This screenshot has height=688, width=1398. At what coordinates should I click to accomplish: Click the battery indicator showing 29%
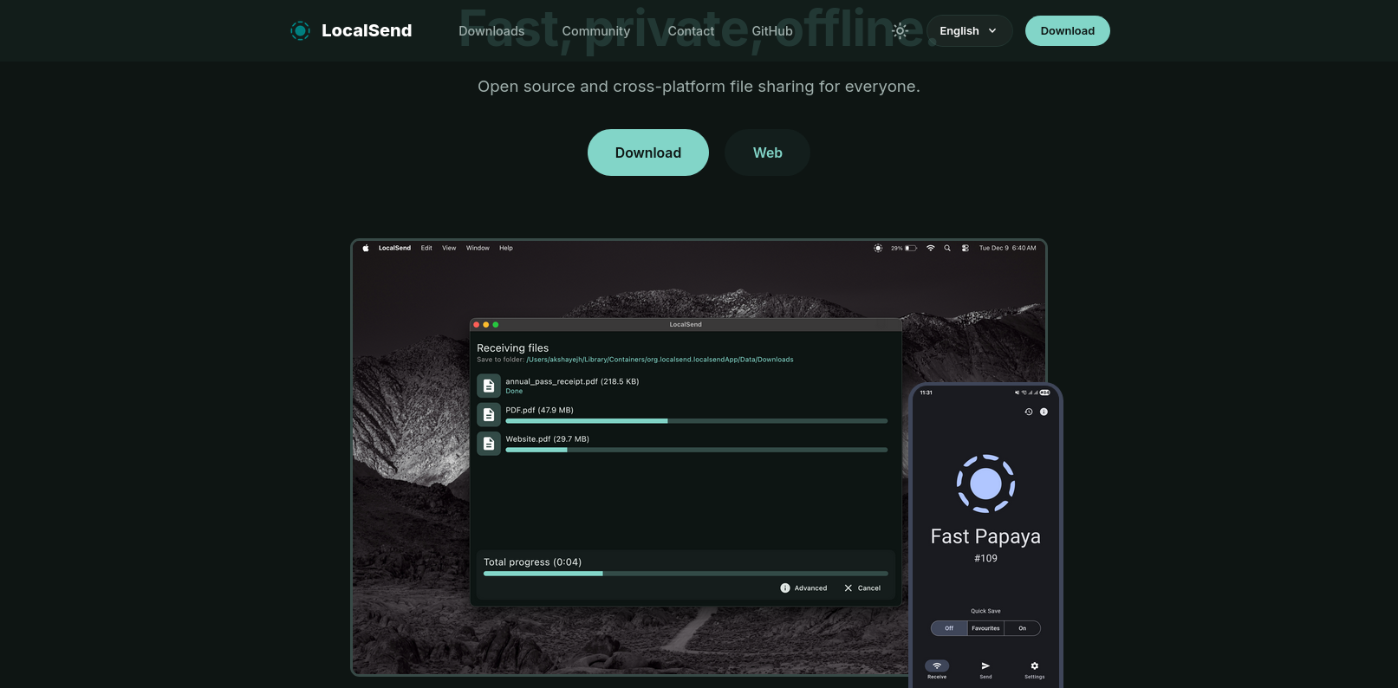point(904,248)
